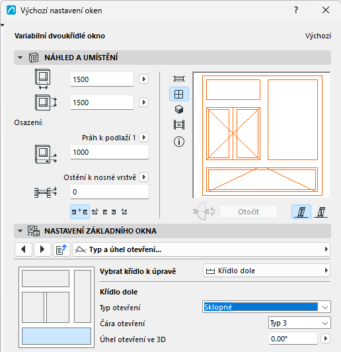Click the sill height icon beside 1000
The width and height of the screenshot is (341, 352).
(46, 154)
